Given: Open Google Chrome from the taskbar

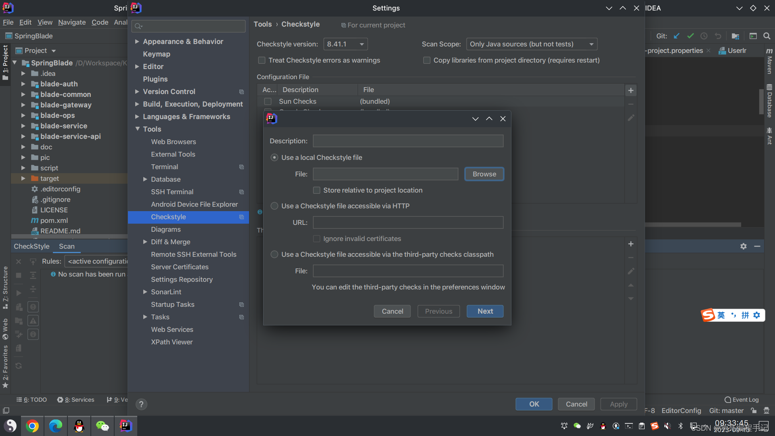Looking at the screenshot, I should click(x=32, y=426).
